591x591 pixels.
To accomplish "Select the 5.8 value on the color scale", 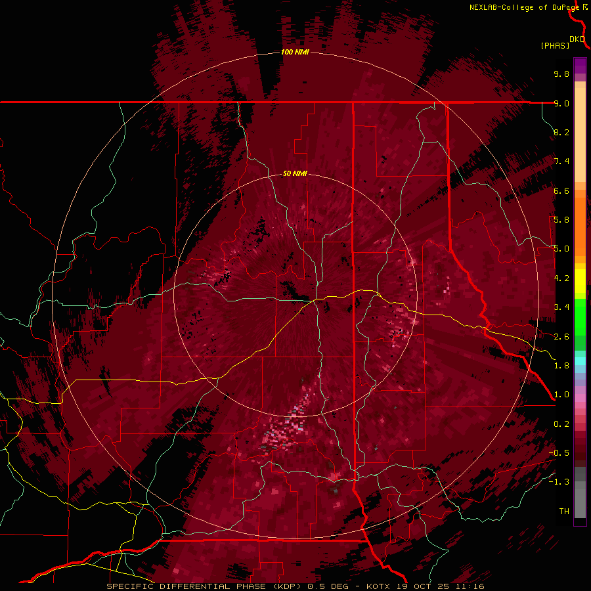I will [x=561, y=220].
